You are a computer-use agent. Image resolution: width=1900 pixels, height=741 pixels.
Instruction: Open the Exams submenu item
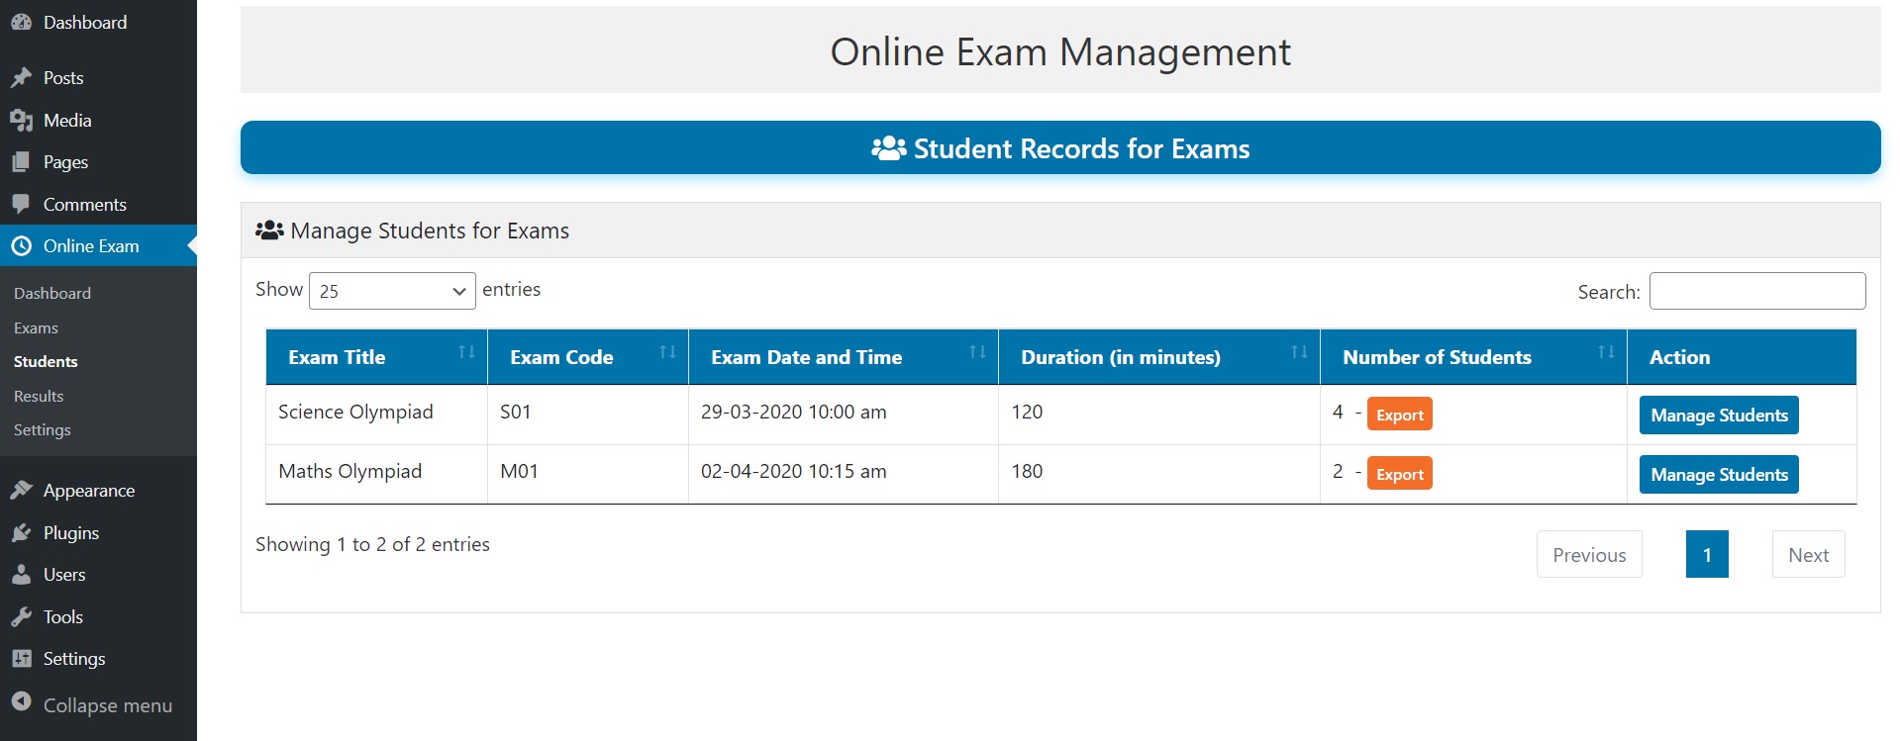[36, 327]
